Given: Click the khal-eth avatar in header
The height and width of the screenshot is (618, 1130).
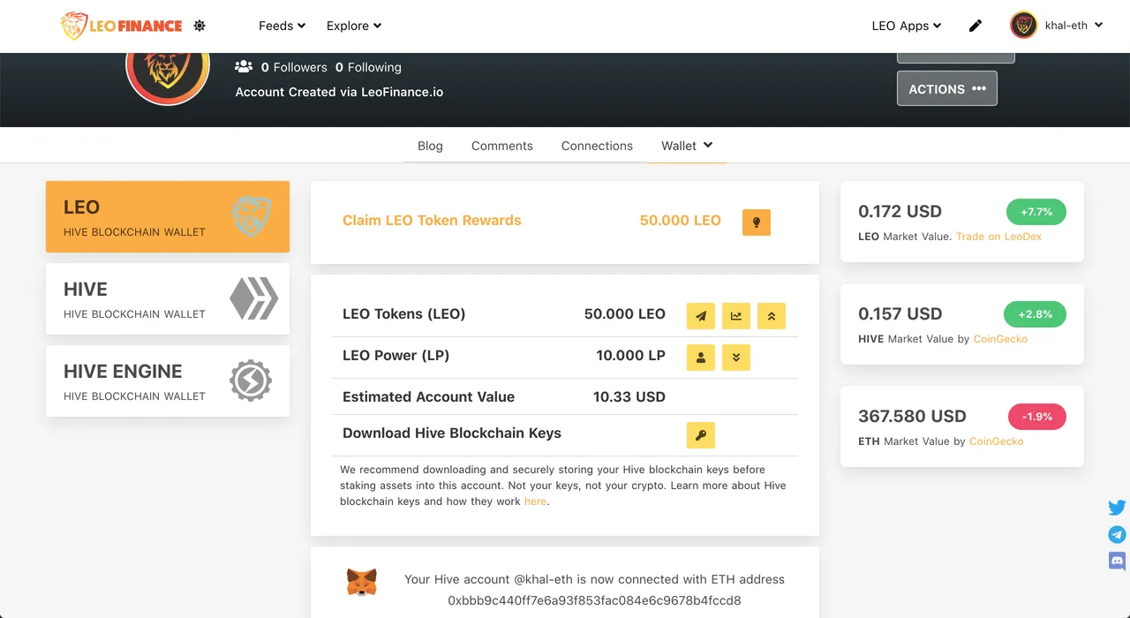Looking at the screenshot, I should (x=1023, y=25).
